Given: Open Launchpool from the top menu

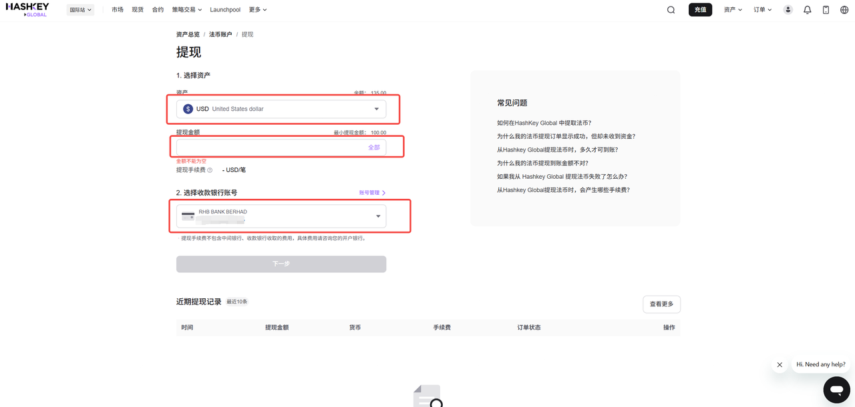Looking at the screenshot, I should click(225, 10).
